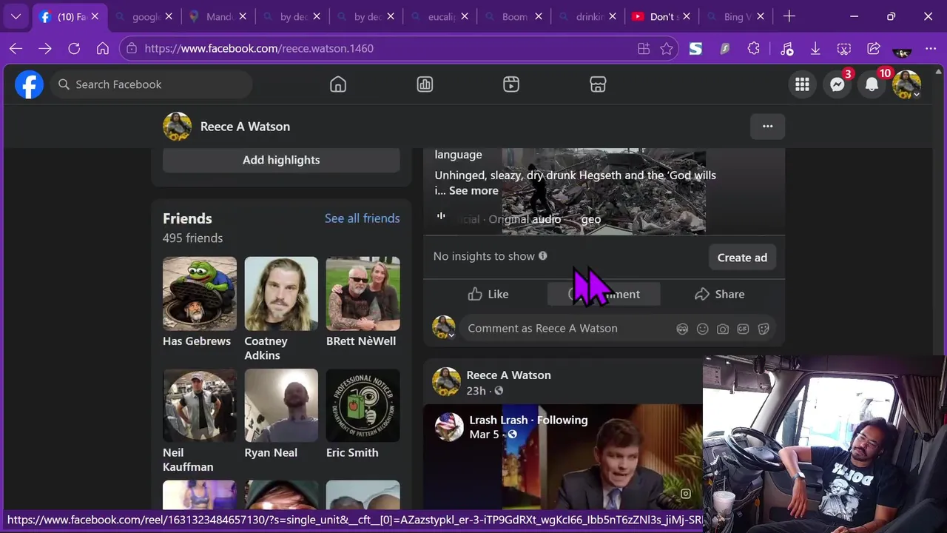This screenshot has height=533, width=947.
Task: Open the browser share icon
Action: [874, 49]
